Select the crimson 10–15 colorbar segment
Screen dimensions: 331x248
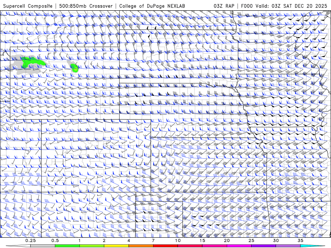coord(190,246)
